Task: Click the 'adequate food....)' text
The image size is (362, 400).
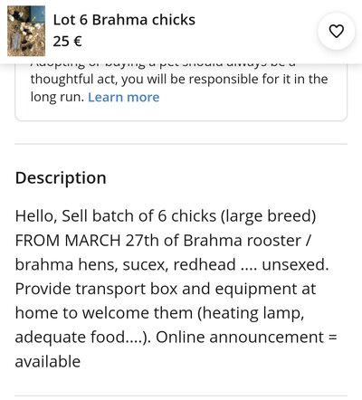Action: 82,338
